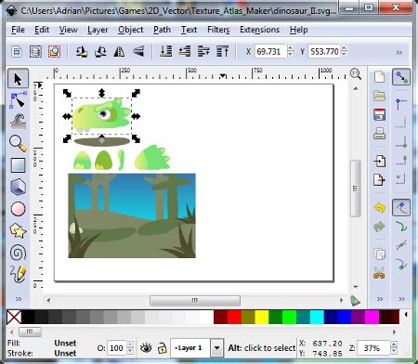
Task: Click the Fill Unset indicator
Action: [65, 343]
